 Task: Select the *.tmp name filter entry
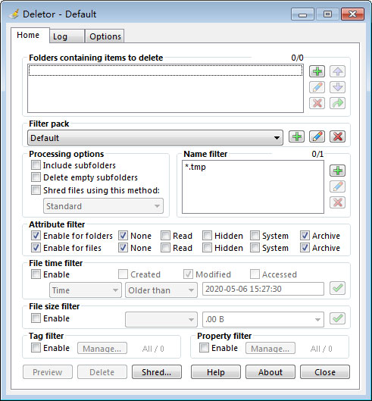(x=195, y=167)
